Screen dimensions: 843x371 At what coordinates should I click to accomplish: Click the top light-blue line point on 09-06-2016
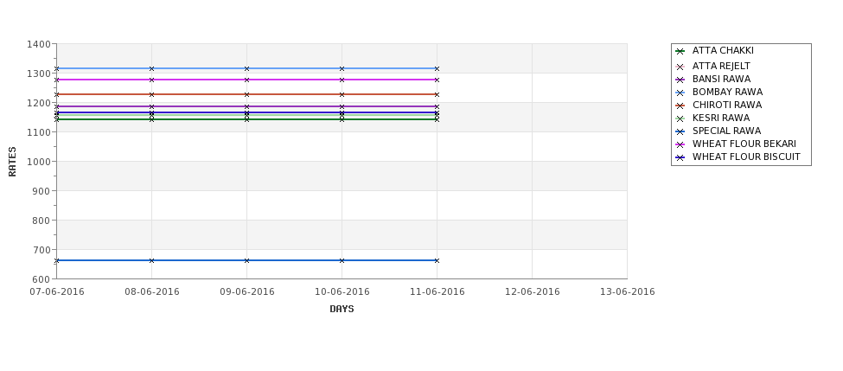(246, 68)
